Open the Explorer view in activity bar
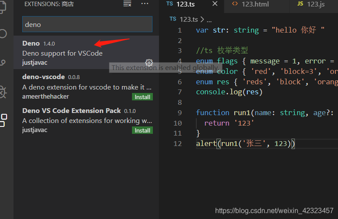The width and height of the screenshot is (338, 219). coord(3,7)
